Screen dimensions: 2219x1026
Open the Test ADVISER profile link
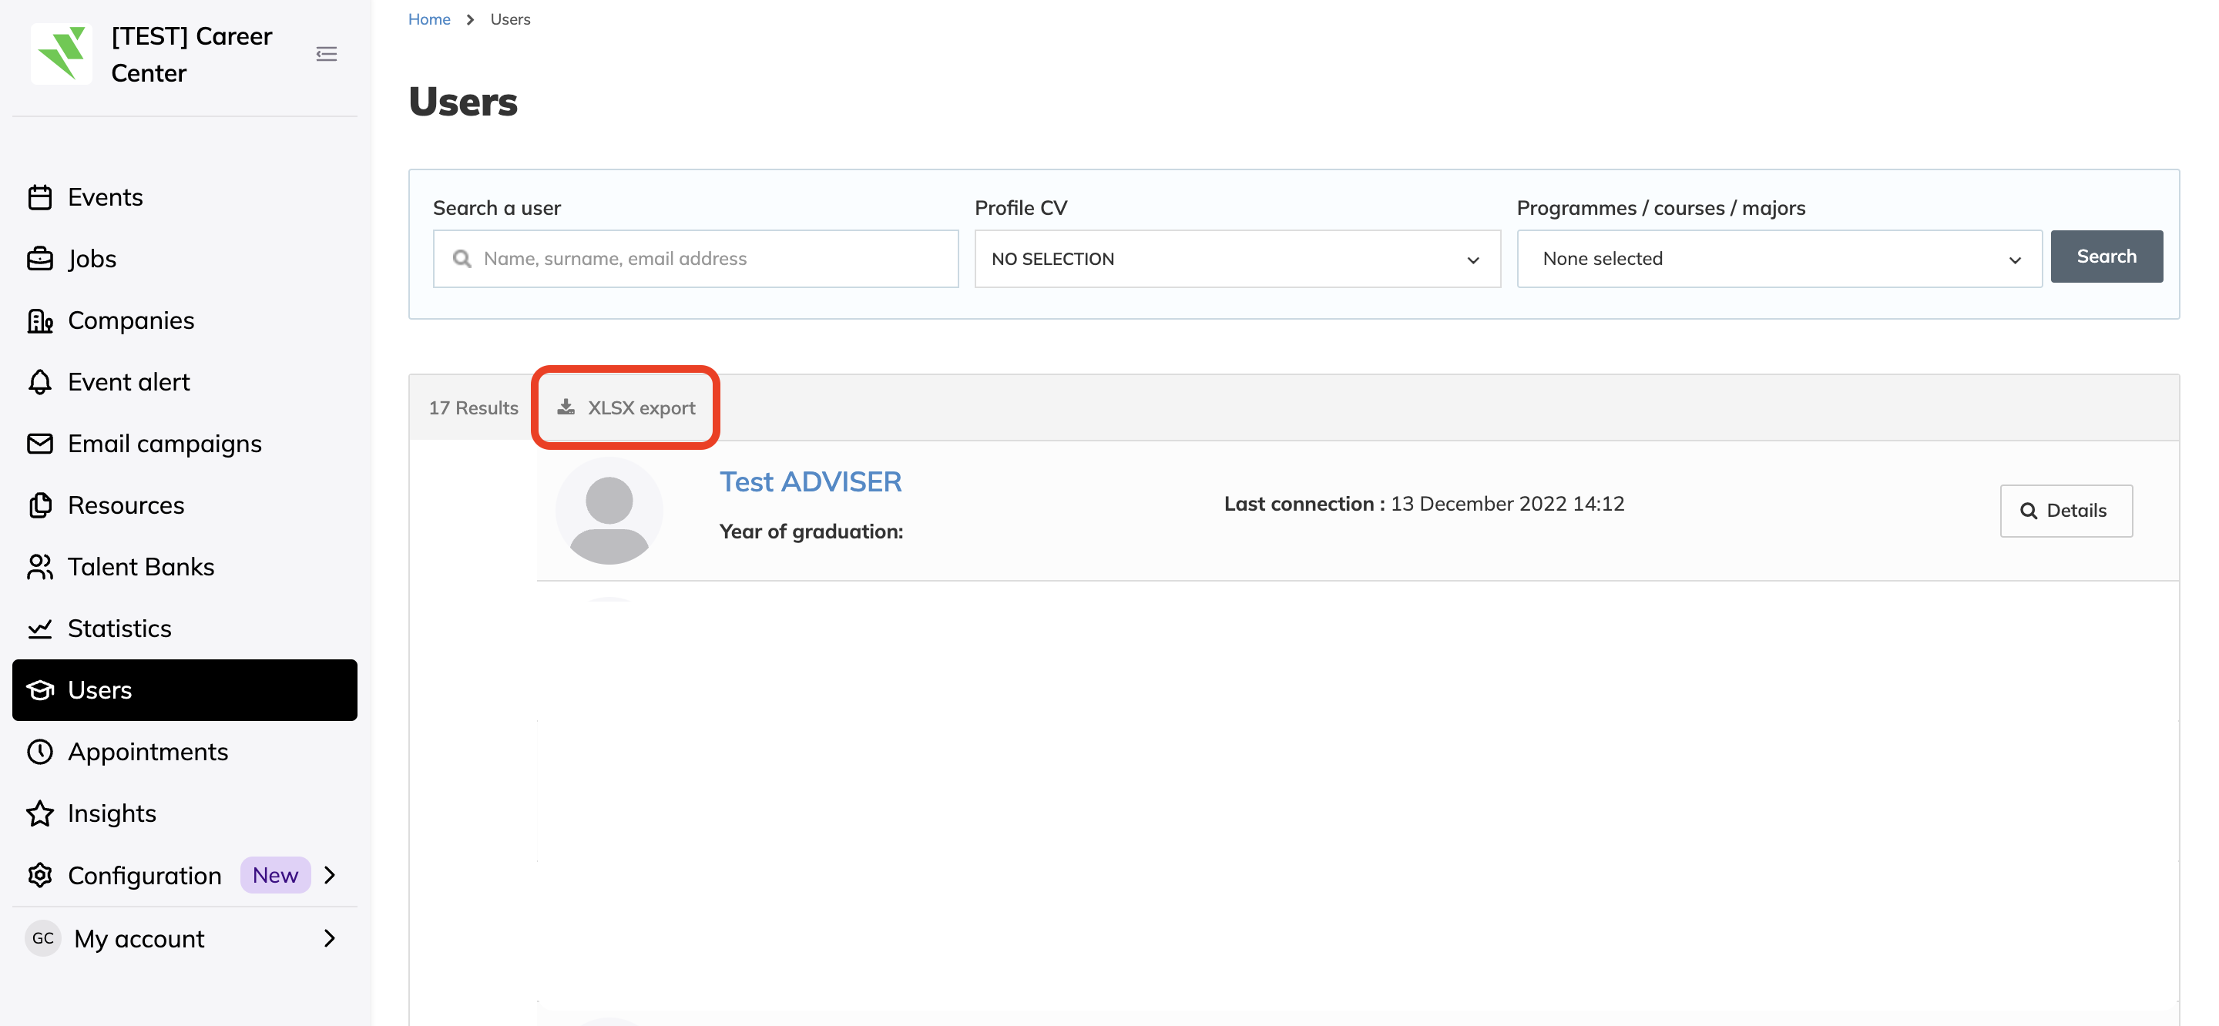tap(810, 481)
